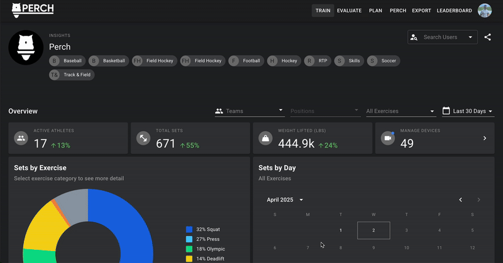This screenshot has height=263, width=503.
Task: Go to previous month in calendar
Action: click(x=460, y=200)
